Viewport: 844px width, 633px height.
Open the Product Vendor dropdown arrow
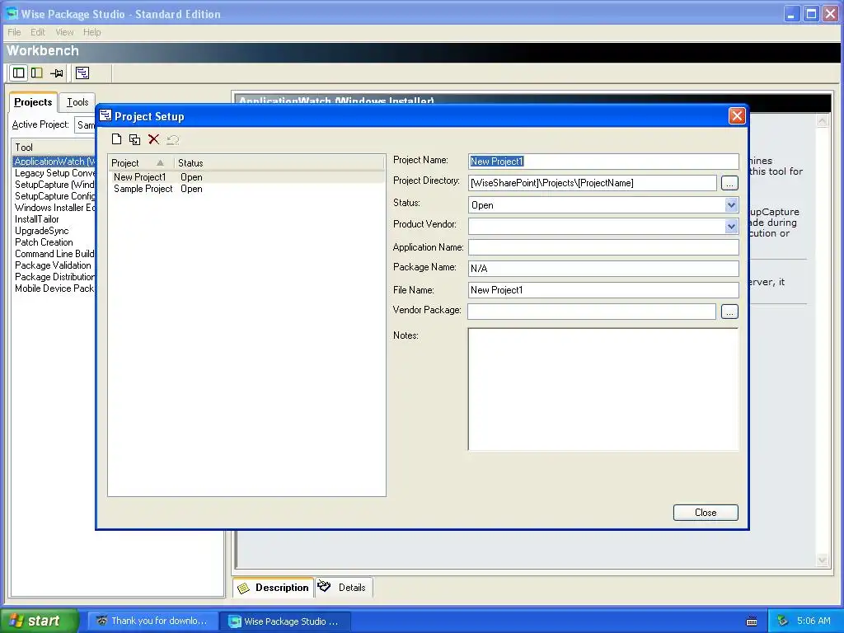tap(731, 227)
